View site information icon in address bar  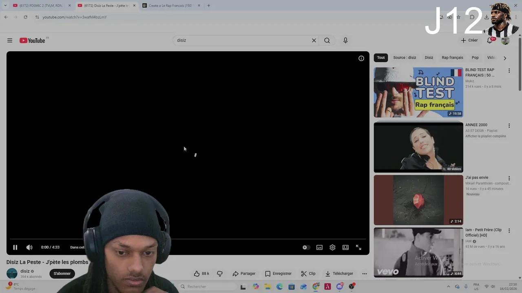pos(37,17)
